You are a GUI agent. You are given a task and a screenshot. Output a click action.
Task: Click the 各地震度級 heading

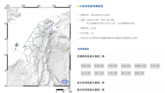coord(83,49)
